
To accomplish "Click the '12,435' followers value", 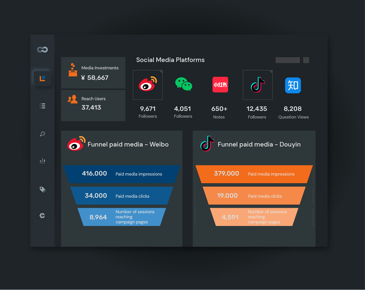I will pos(257,109).
